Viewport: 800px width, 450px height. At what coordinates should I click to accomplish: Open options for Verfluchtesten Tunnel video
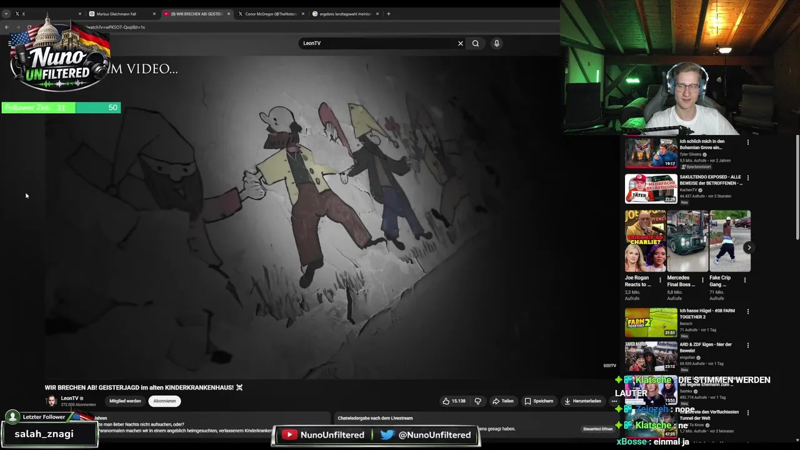(747, 413)
